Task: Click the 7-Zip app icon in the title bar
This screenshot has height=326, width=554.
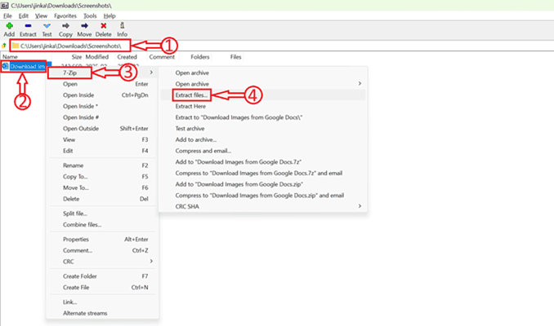Action: pos(5,5)
